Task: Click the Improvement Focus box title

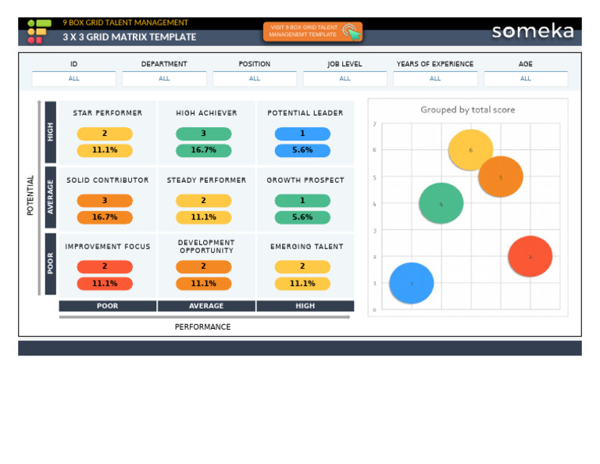Action: [x=108, y=247]
